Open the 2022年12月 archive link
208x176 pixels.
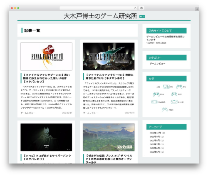157,133
